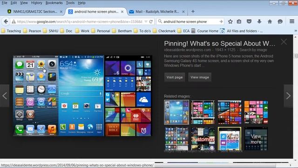
Task: Bookmark this page with the star icon
Action: click(x=230, y=21)
